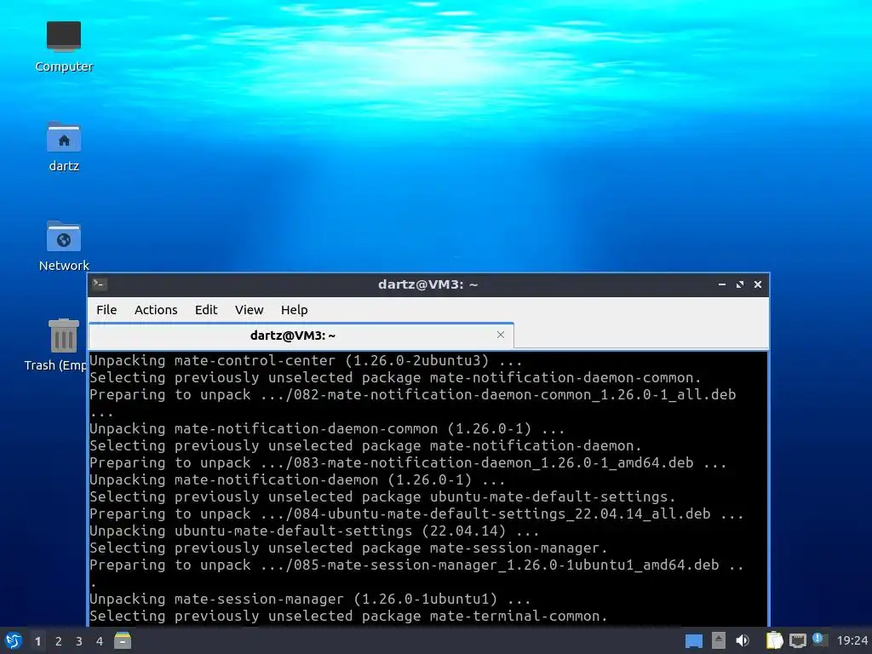Switch to workspace 1
This screenshot has width=872, height=654.
(37, 641)
